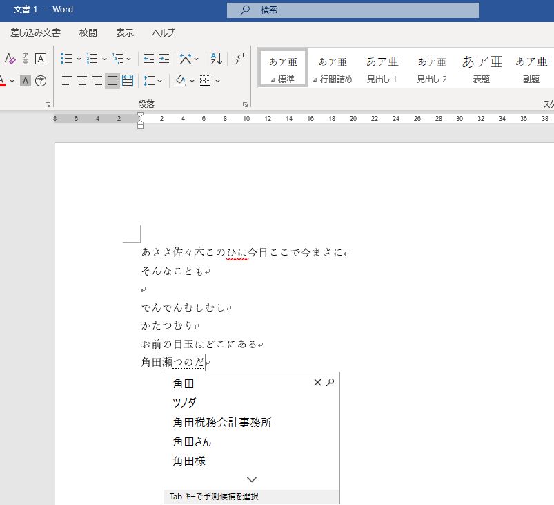Open the 差し込み文書 tab

click(35, 33)
